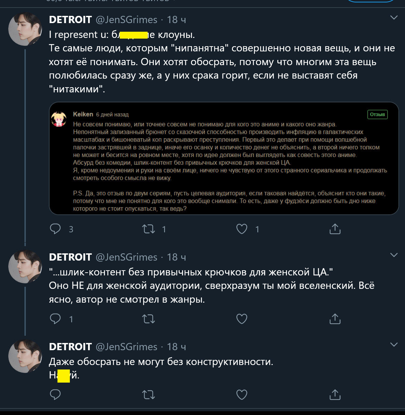Reply to the tweet about женской ЦА
Screen dimensions: 405x415
pos(55,319)
